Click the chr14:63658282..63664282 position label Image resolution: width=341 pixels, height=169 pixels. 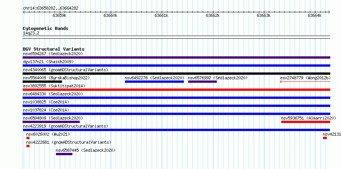coord(51,8)
